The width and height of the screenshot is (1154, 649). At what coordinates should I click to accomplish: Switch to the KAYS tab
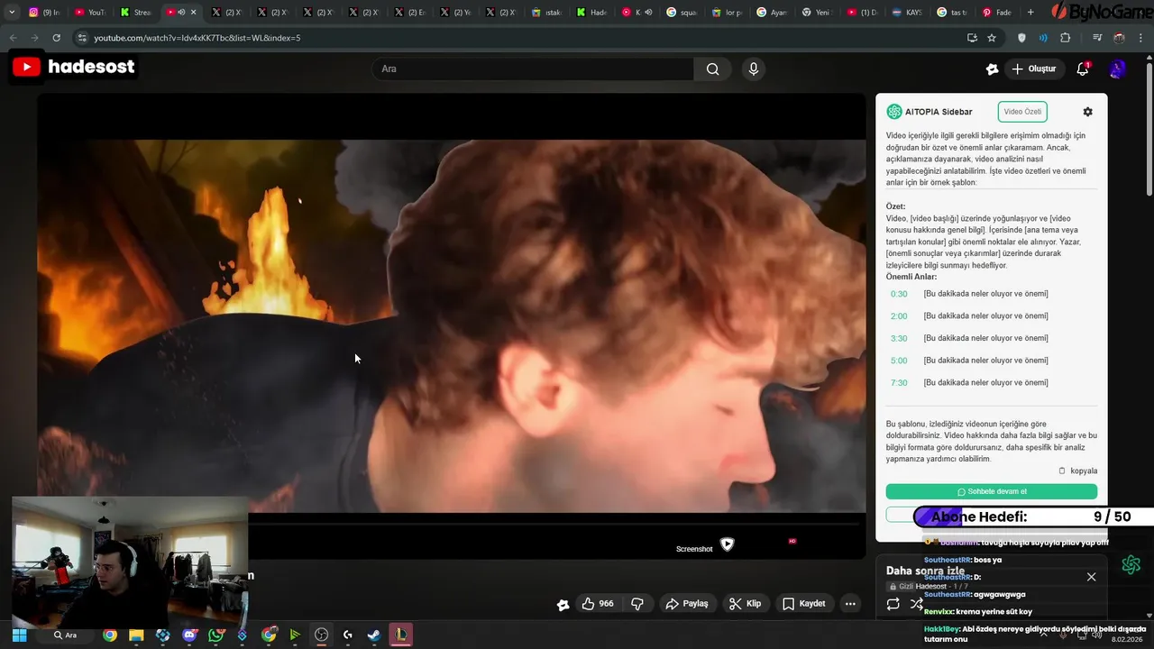907,13
